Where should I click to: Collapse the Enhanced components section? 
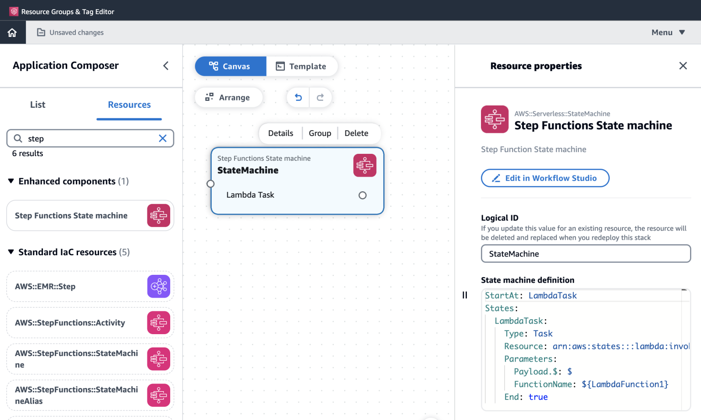(x=11, y=181)
